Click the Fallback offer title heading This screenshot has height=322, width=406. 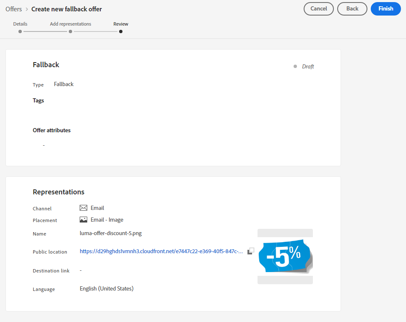tap(46, 65)
